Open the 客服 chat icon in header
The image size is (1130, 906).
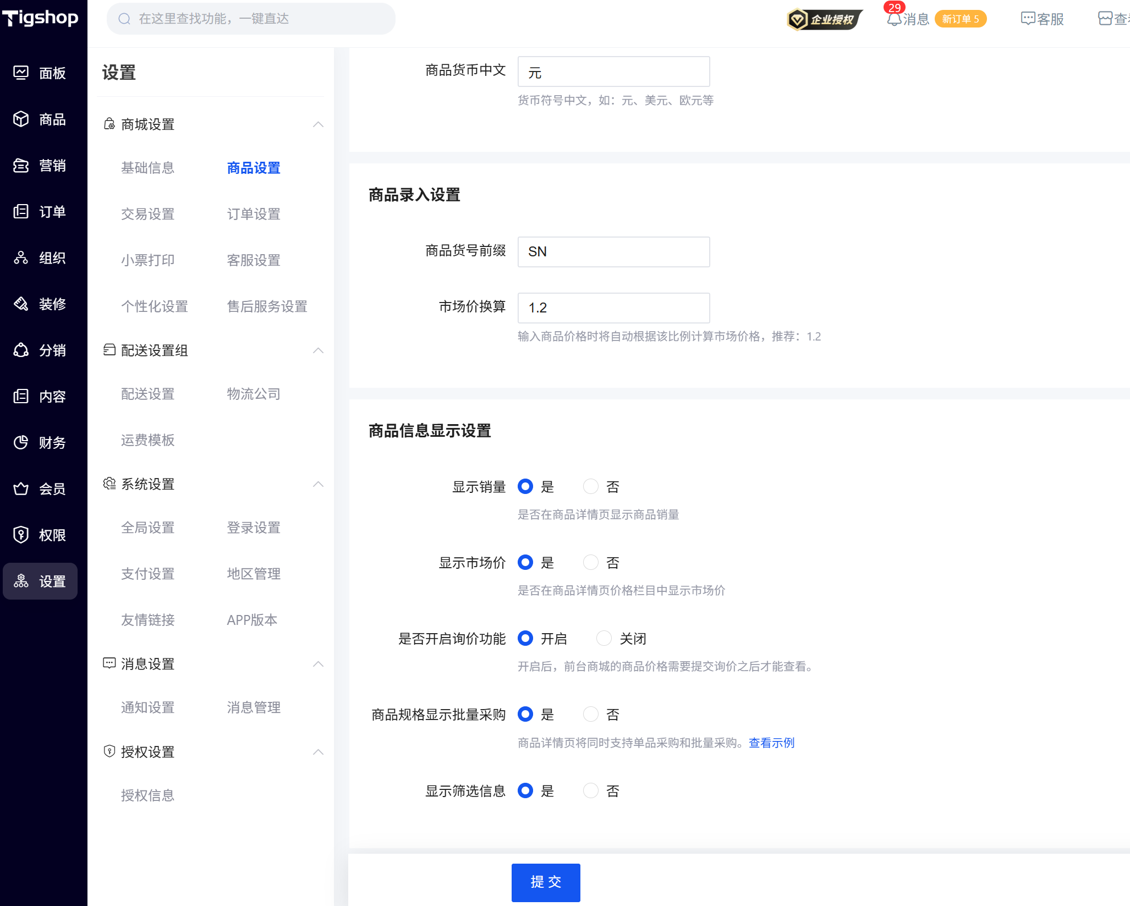click(x=1028, y=19)
